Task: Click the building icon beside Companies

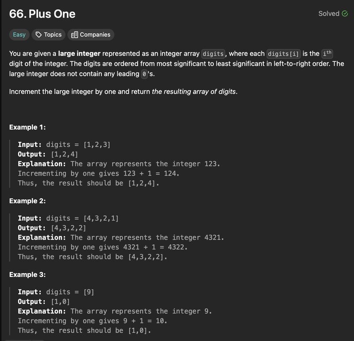Action: point(74,35)
